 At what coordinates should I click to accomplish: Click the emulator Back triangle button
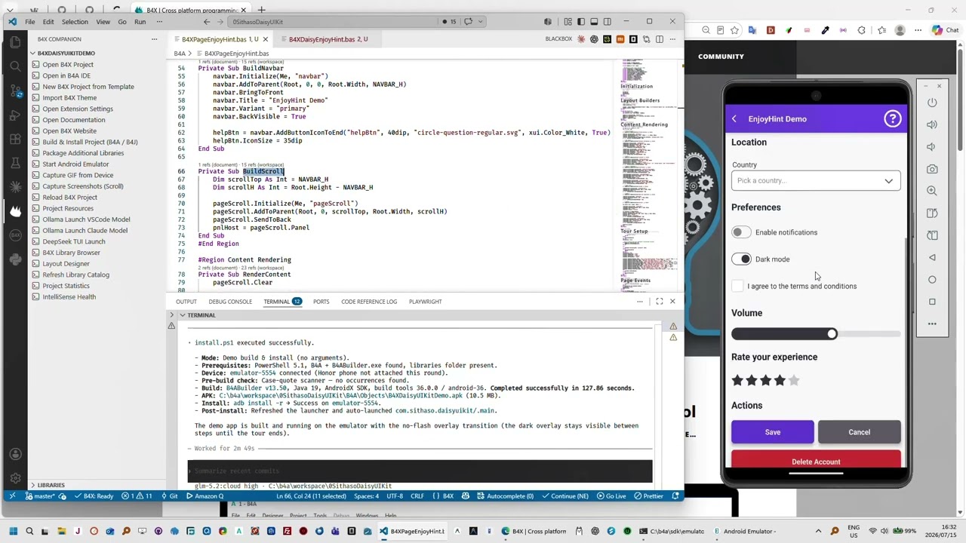click(932, 258)
